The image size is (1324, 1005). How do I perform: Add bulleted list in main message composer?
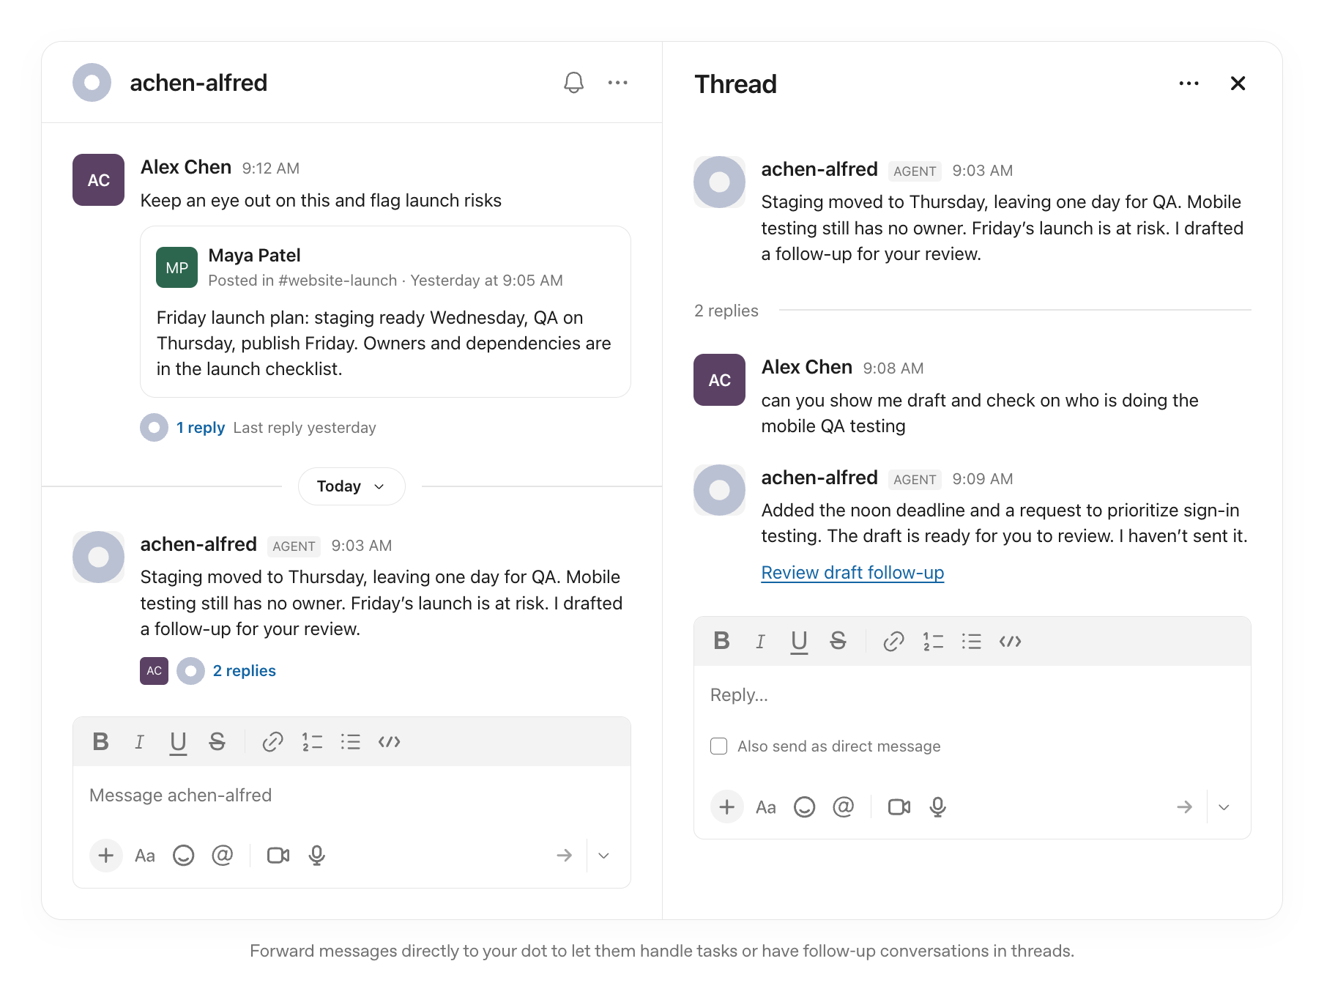[x=350, y=742]
